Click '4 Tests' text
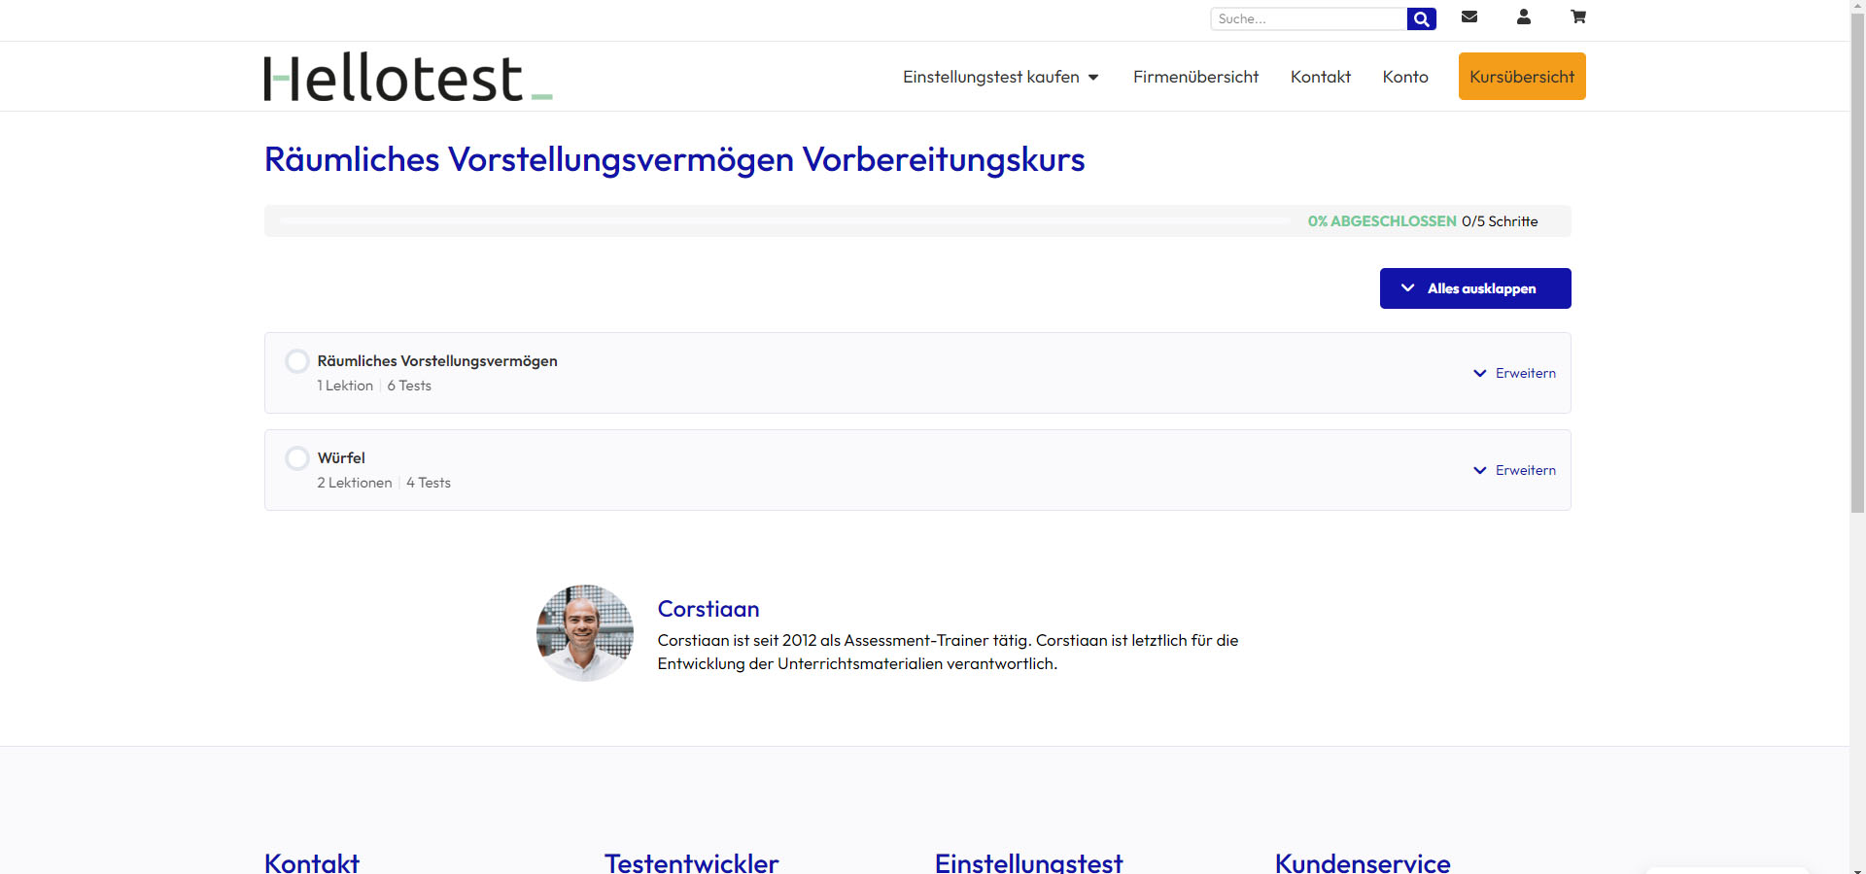Screen dimensions: 1866x874 coord(429,483)
